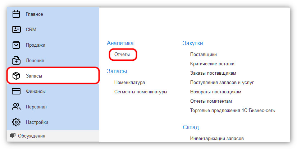Click the Запасы group heading in the menu panel

[117, 71]
